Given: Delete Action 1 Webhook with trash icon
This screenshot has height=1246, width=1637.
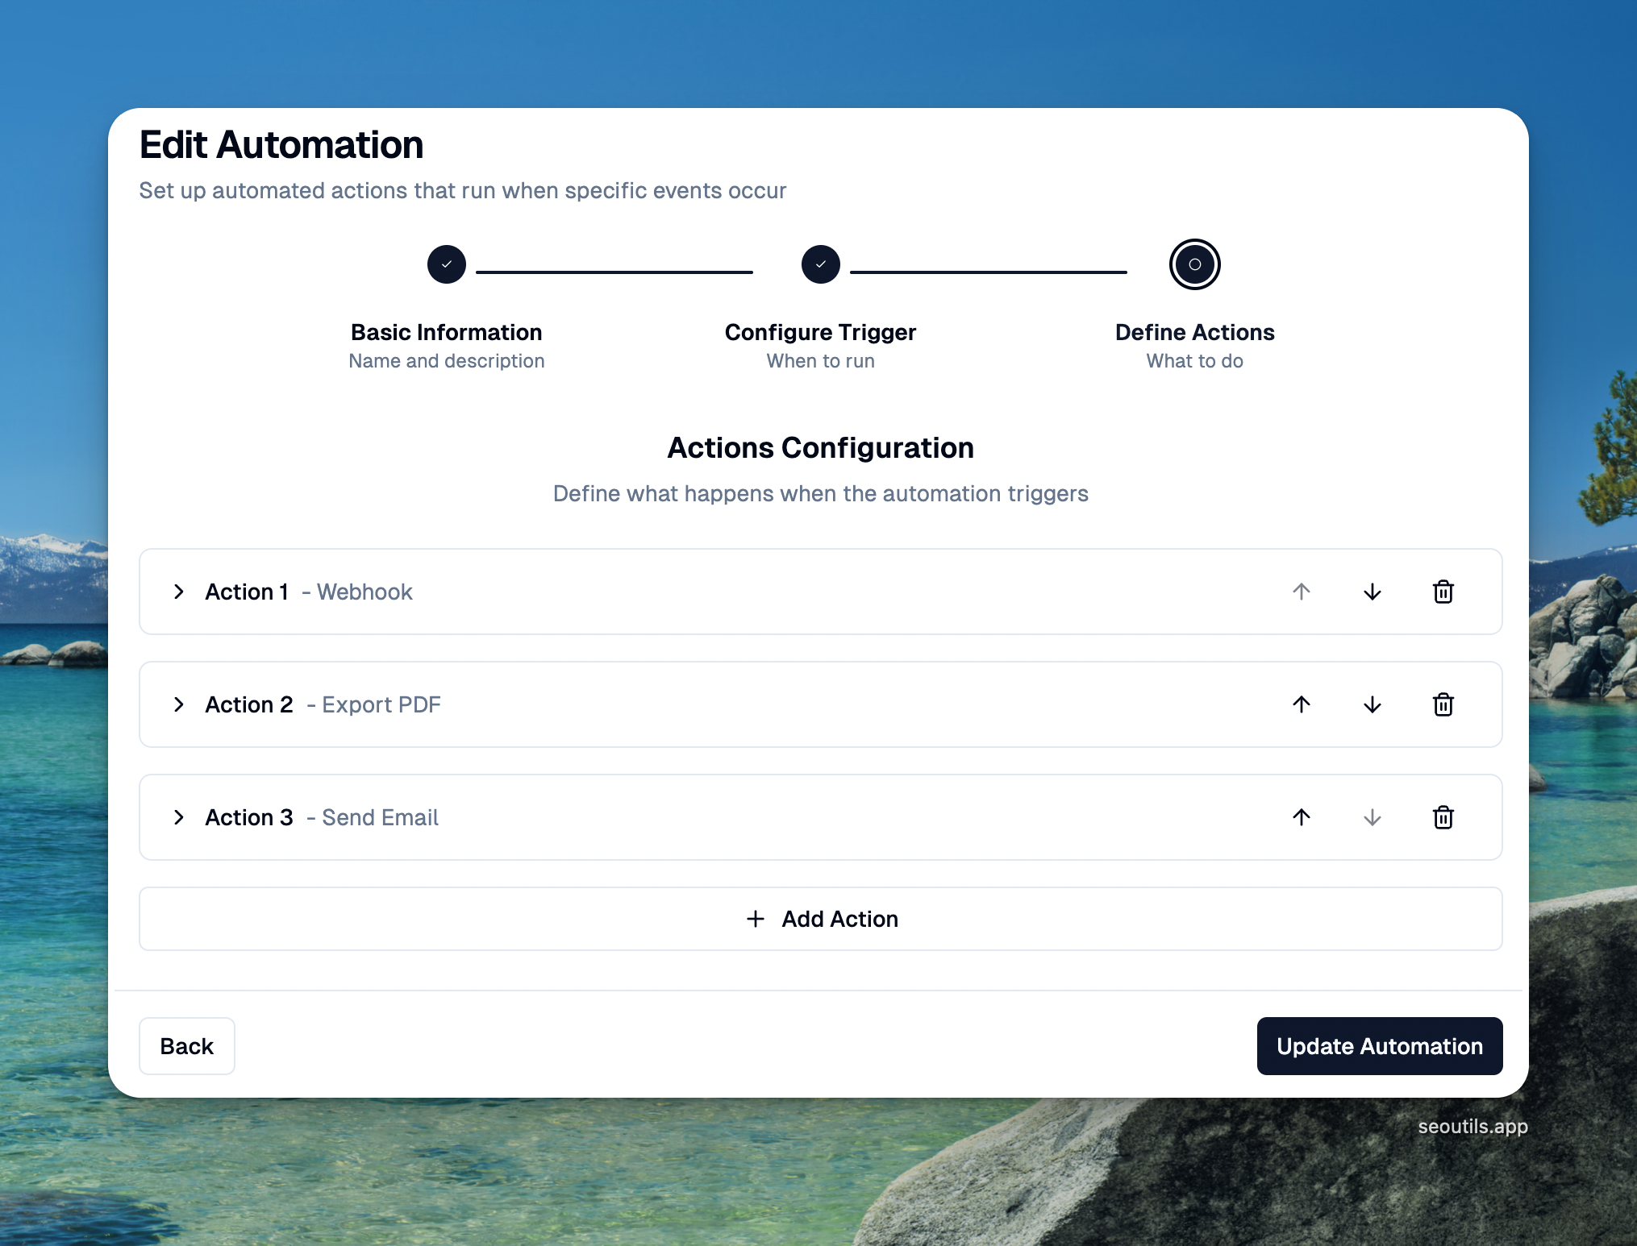Looking at the screenshot, I should click(1443, 592).
